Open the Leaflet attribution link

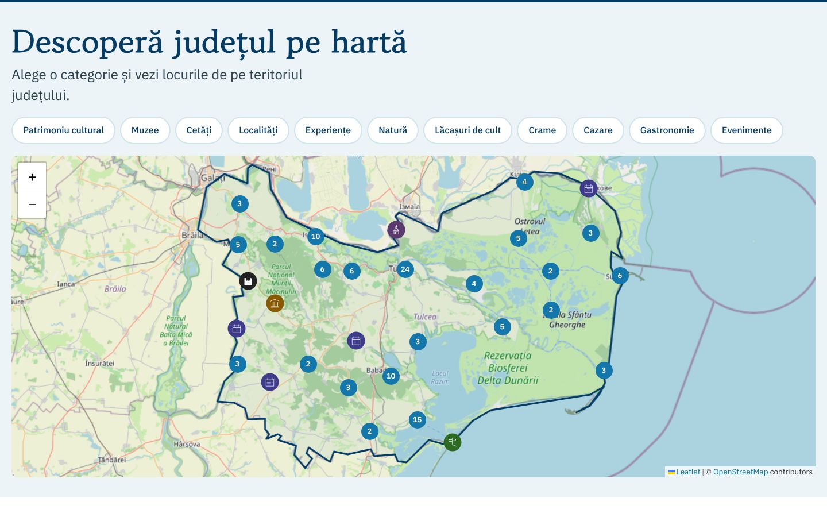tap(684, 472)
